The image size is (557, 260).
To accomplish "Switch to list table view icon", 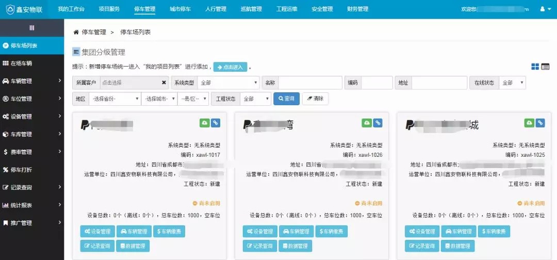I will coord(545,67).
